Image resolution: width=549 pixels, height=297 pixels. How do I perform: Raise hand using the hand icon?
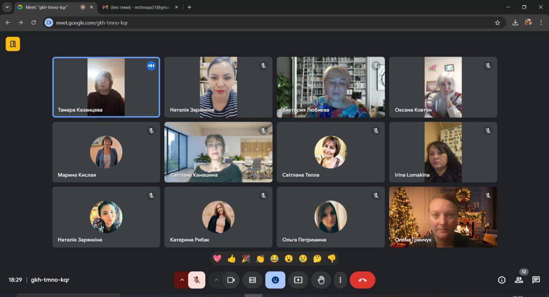pos(321,280)
